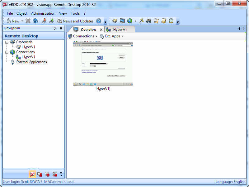Click the Remote Desktop panel heading
The width and height of the screenshot is (249, 187).
pos(21,36)
